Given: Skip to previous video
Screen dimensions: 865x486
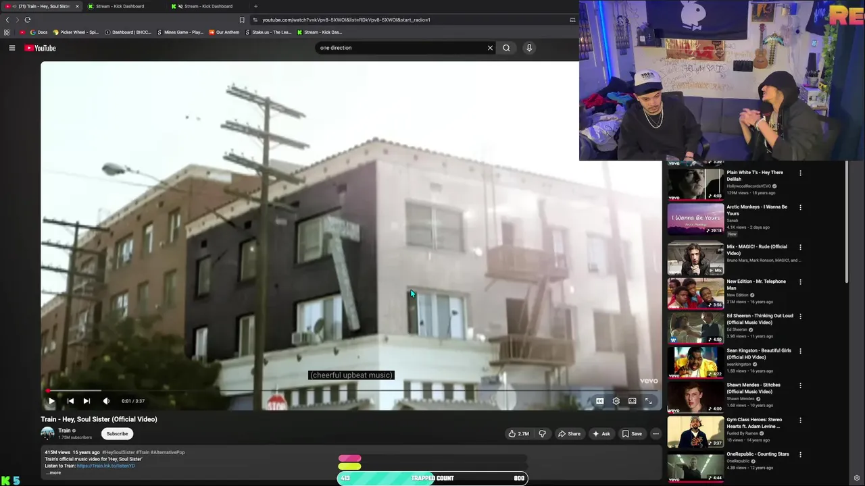Looking at the screenshot, I should (70, 401).
